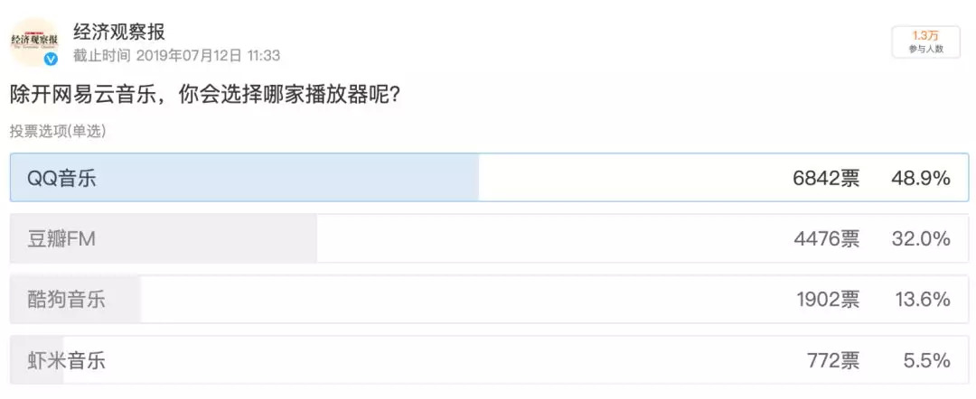
Task: Click the 32.0% percentage for 豆瓣FM
Action: coord(919,239)
